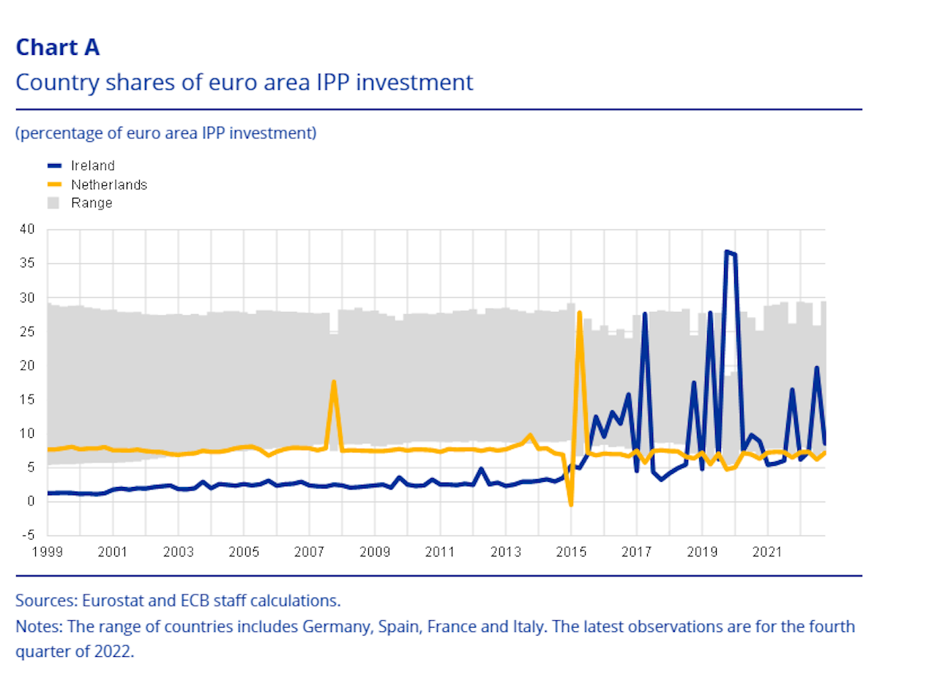Click the blue Ireland legend marker

tap(54, 166)
